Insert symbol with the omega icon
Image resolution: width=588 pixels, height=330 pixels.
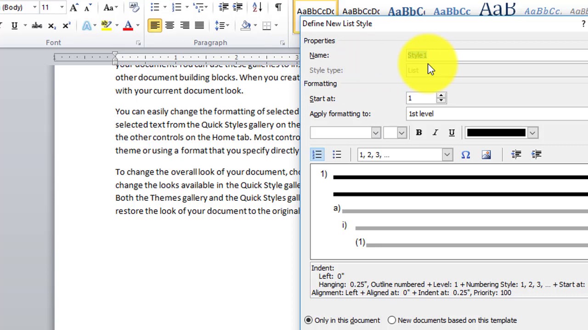tap(466, 154)
